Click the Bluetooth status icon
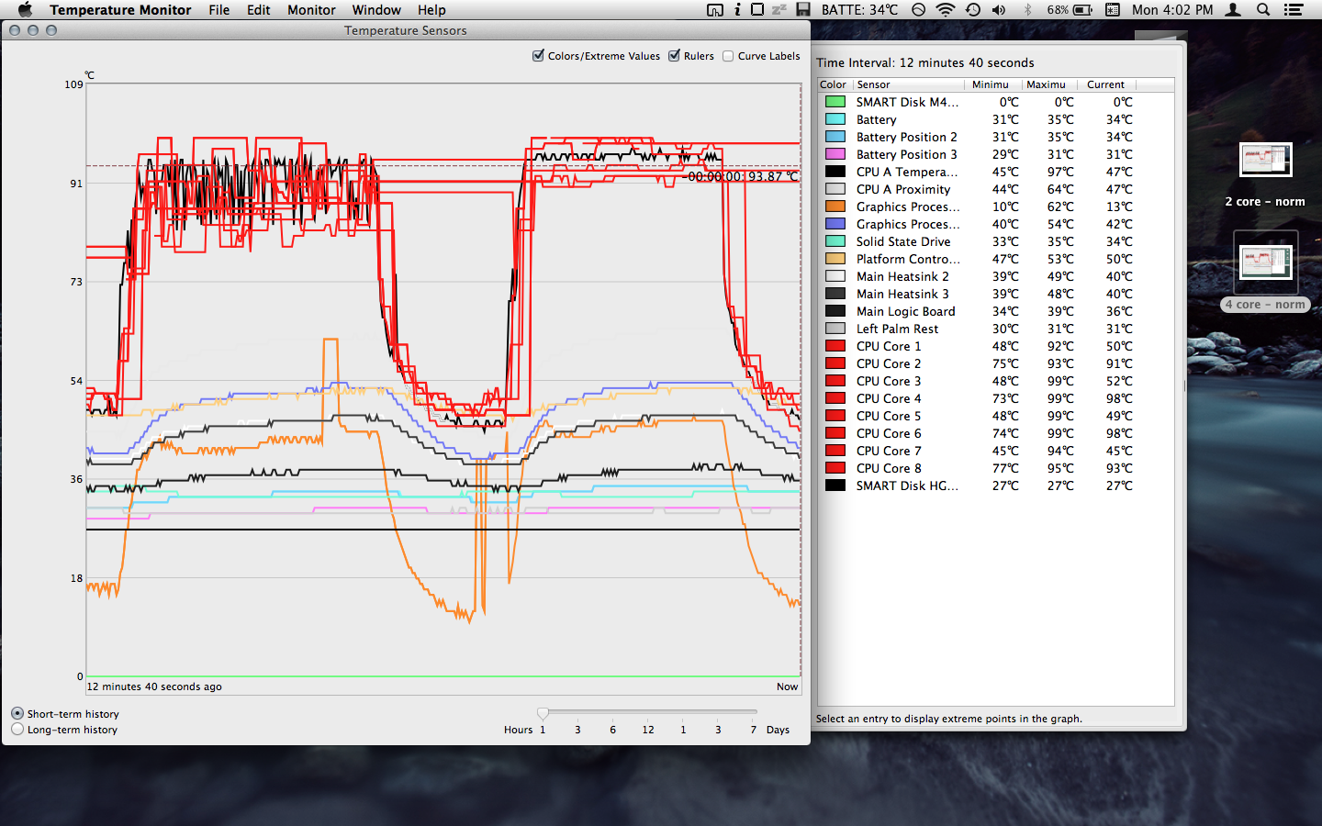This screenshot has height=826, width=1322. [1027, 10]
